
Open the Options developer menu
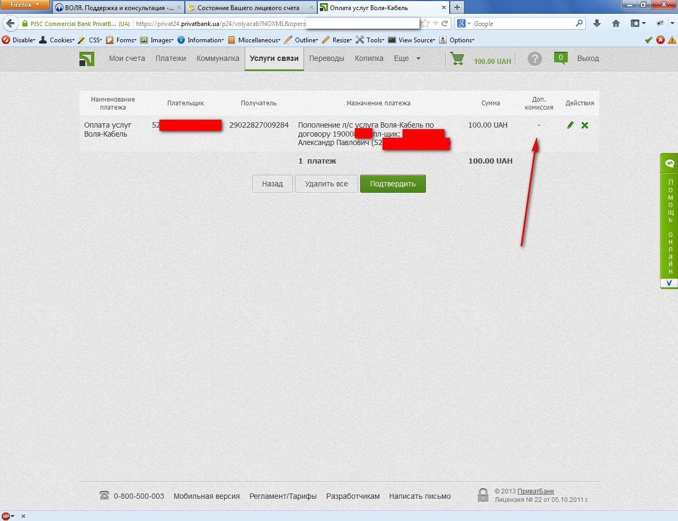point(457,40)
